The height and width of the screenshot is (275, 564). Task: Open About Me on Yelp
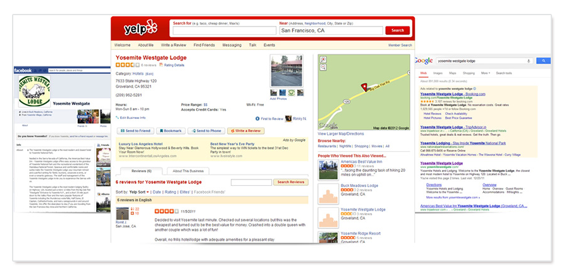tap(145, 46)
